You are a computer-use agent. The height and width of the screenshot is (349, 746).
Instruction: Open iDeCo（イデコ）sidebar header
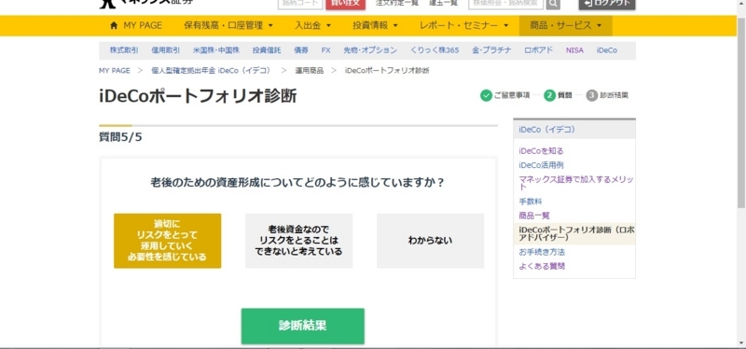pos(574,129)
